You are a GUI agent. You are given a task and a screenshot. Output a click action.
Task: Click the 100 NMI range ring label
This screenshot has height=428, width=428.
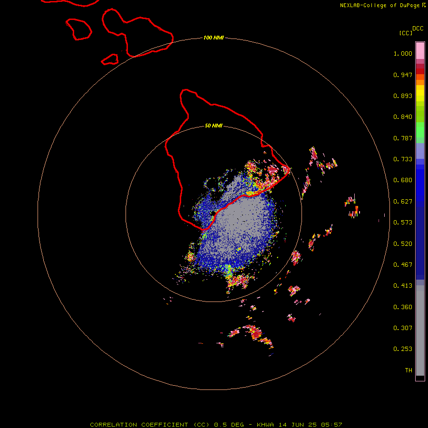tap(214, 38)
